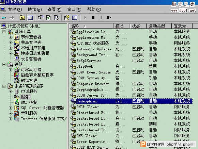Open the 操作(A) menu

click(x=35, y=10)
